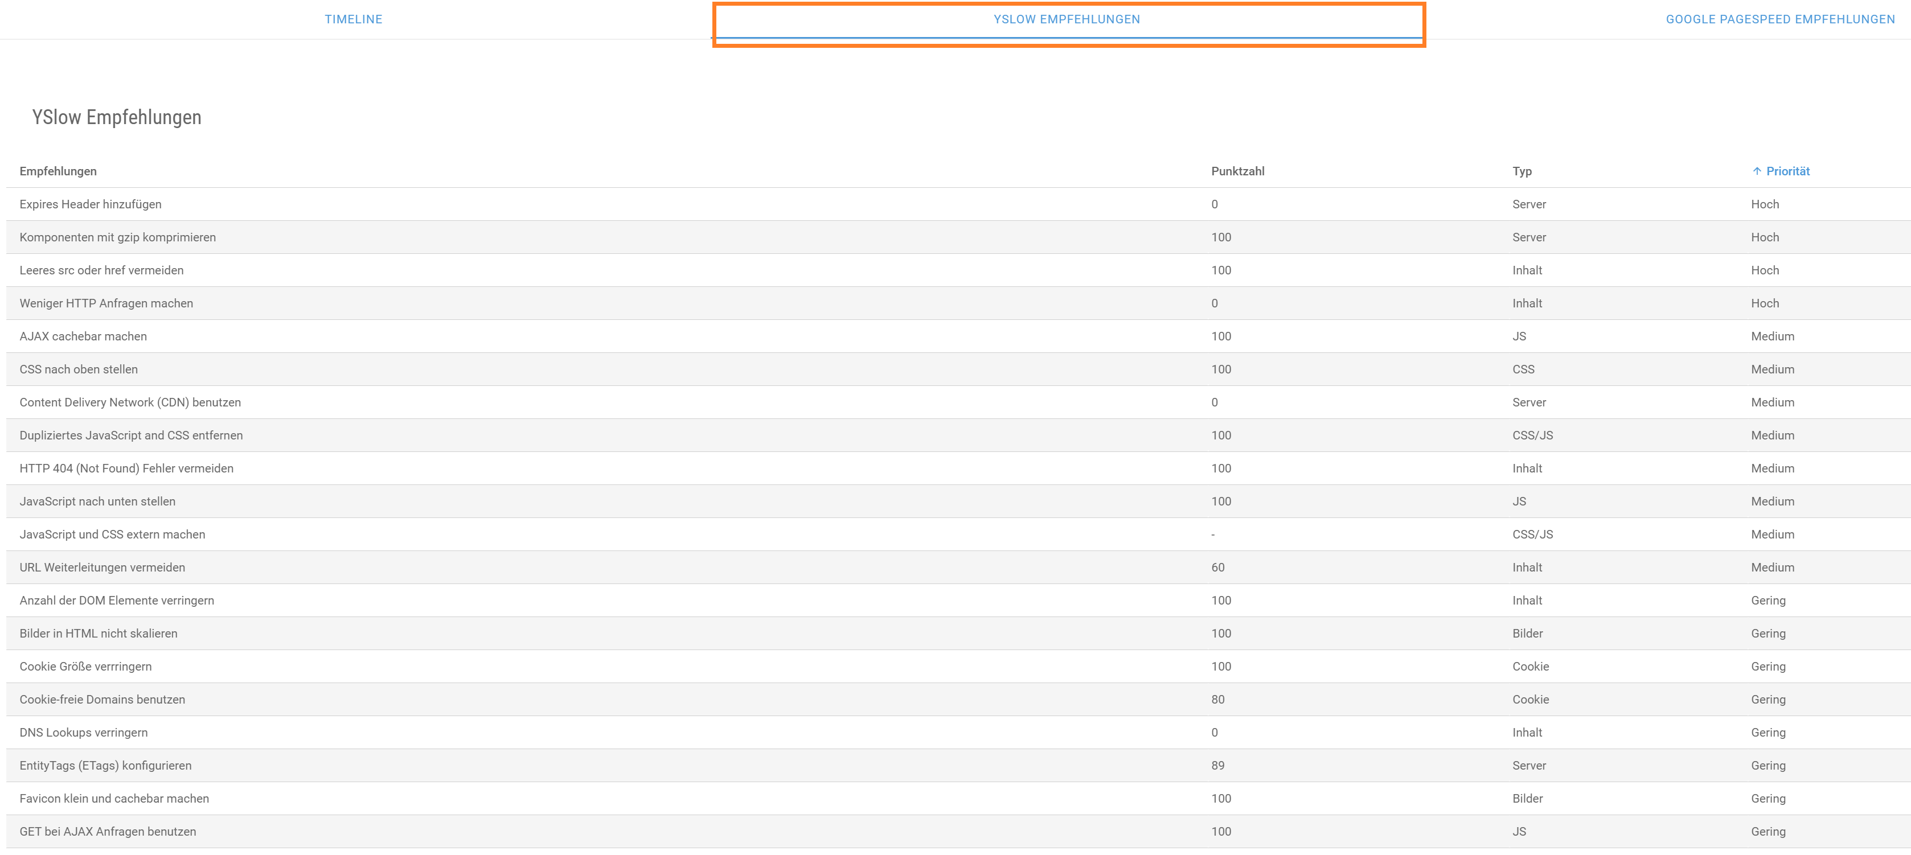Click 'DNS Lookups verringern' row

(958, 732)
